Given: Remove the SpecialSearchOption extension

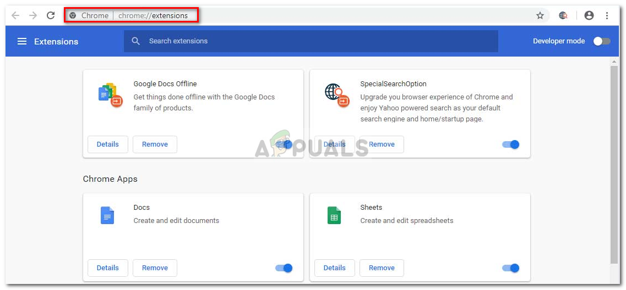Looking at the screenshot, I should tap(382, 144).
